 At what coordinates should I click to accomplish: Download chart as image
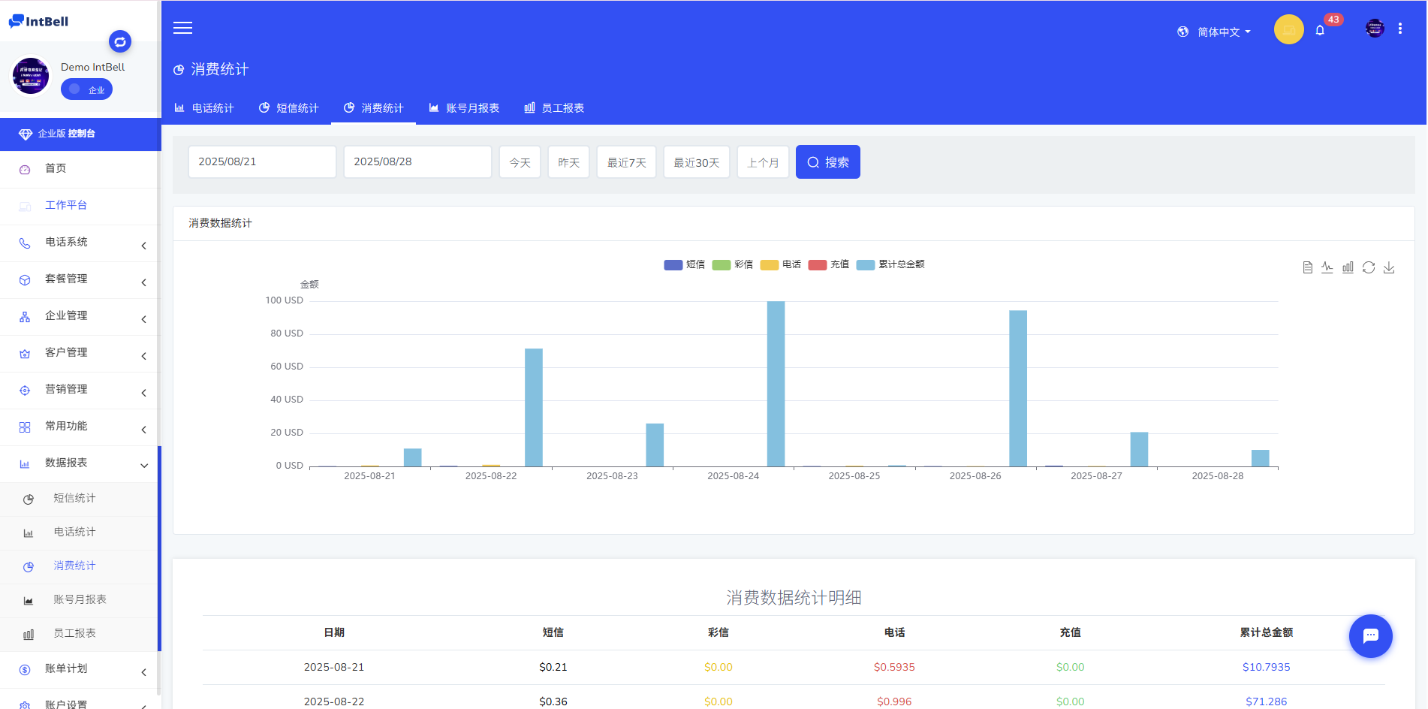point(1389,267)
